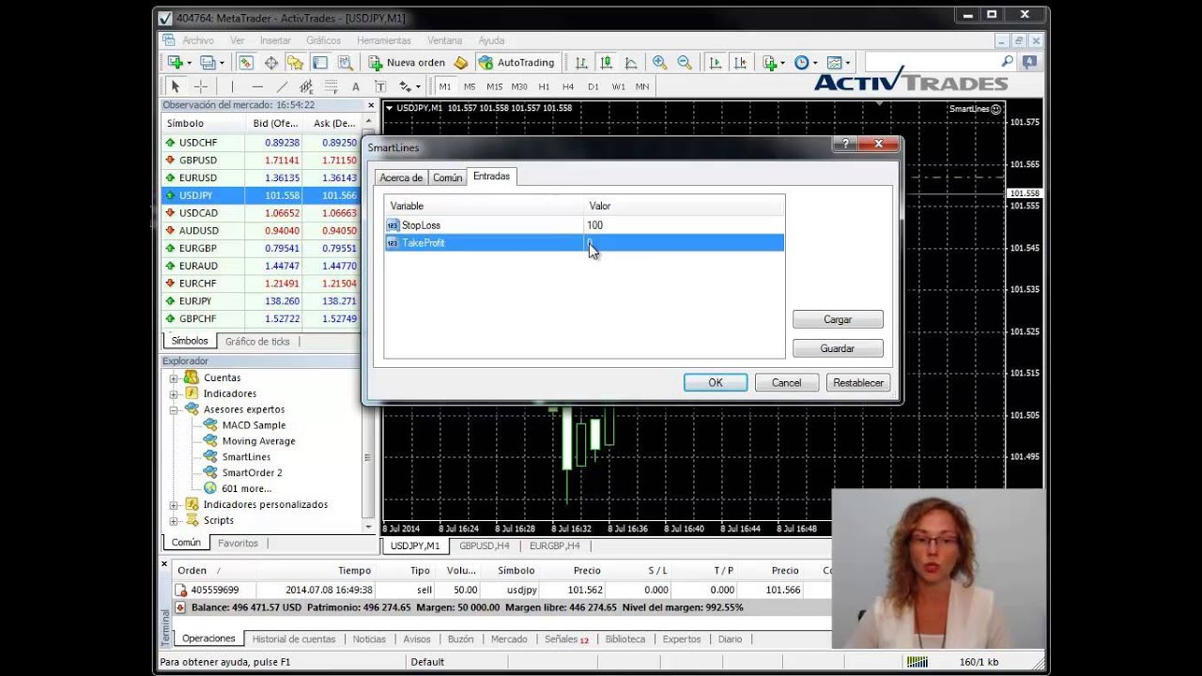Switch chart to H4 timeframe
This screenshot has height=676, width=1202.
click(x=568, y=86)
